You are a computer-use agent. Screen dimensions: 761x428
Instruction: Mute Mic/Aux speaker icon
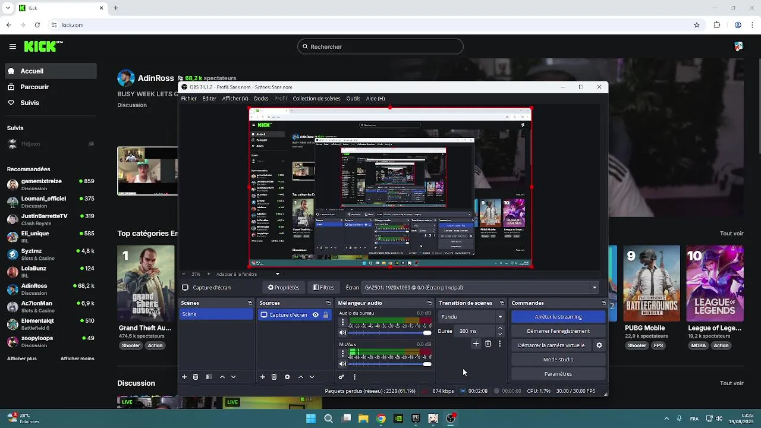342,364
